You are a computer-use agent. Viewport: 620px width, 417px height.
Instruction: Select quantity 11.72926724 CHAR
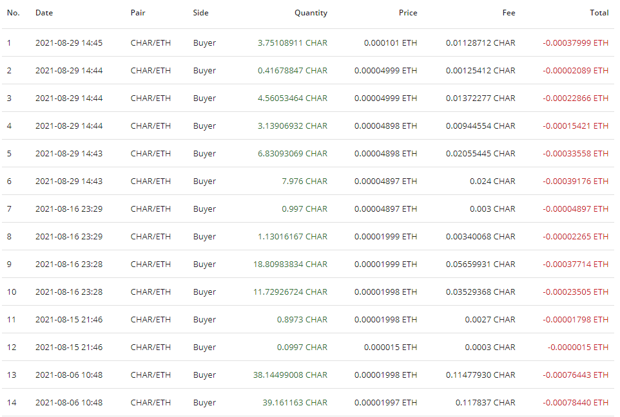pos(290,292)
